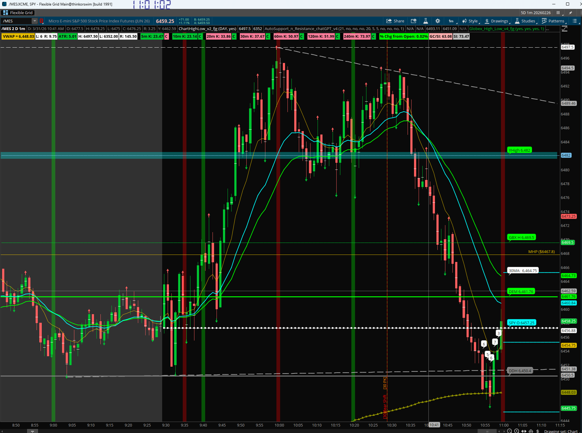Click the zoom in magnifier icon
Viewport: 582px width, 433px height.
[x=517, y=431]
